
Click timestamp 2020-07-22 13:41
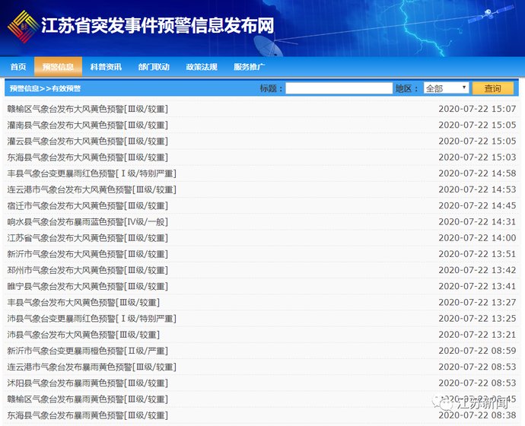pos(477,286)
